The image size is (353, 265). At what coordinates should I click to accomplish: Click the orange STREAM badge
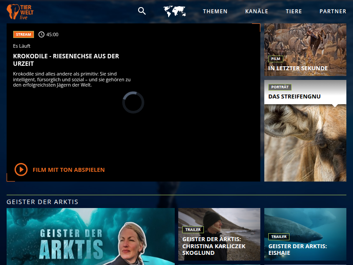click(x=23, y=34)
